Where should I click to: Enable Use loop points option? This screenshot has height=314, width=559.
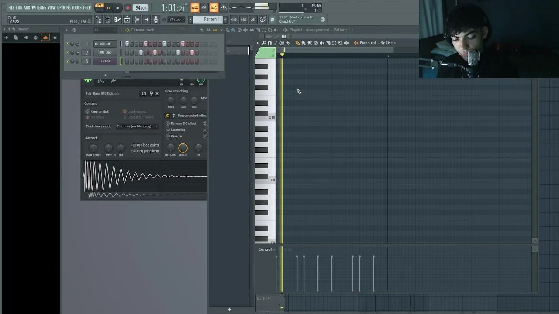[145, 145]
